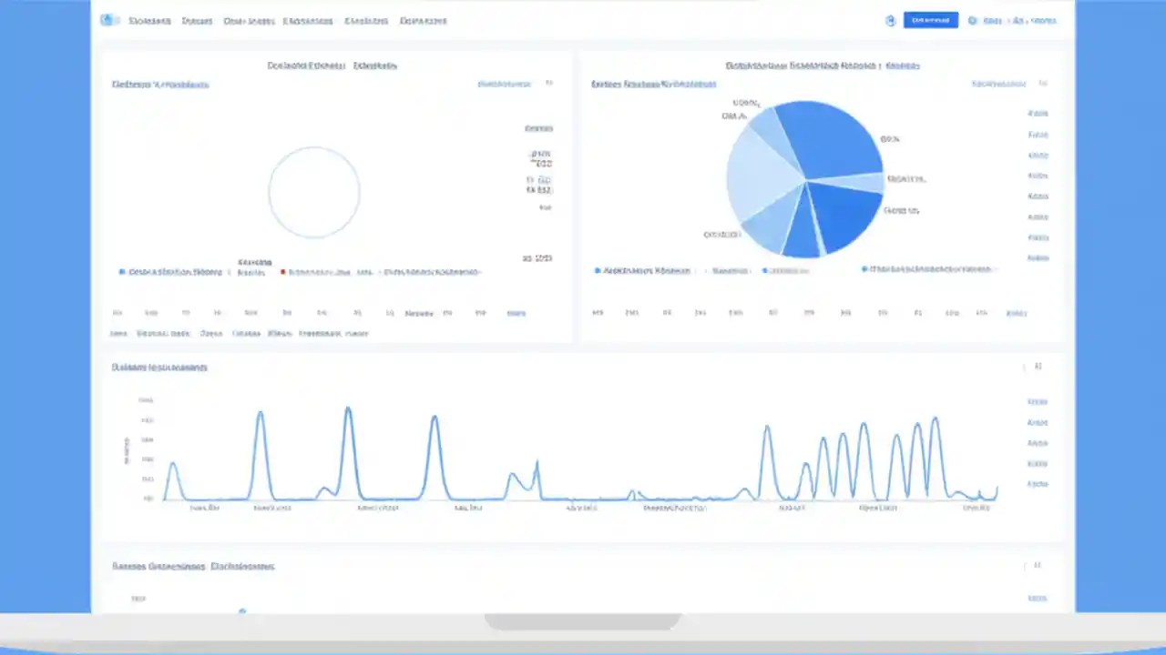Image resolution: width=1166 pixels, height=655 pixels.
Task: Open the panel options icon on the line-chart card
Action: [1038, 367]
